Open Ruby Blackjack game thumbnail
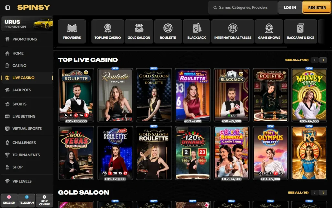The image size is (332, 208). (x=231, y=95)
